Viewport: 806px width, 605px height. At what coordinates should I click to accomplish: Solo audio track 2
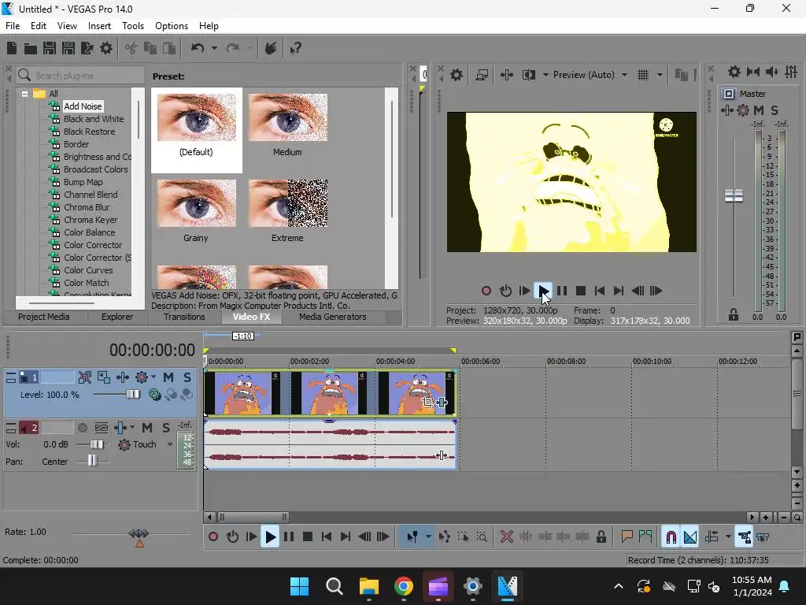(166, 428)
